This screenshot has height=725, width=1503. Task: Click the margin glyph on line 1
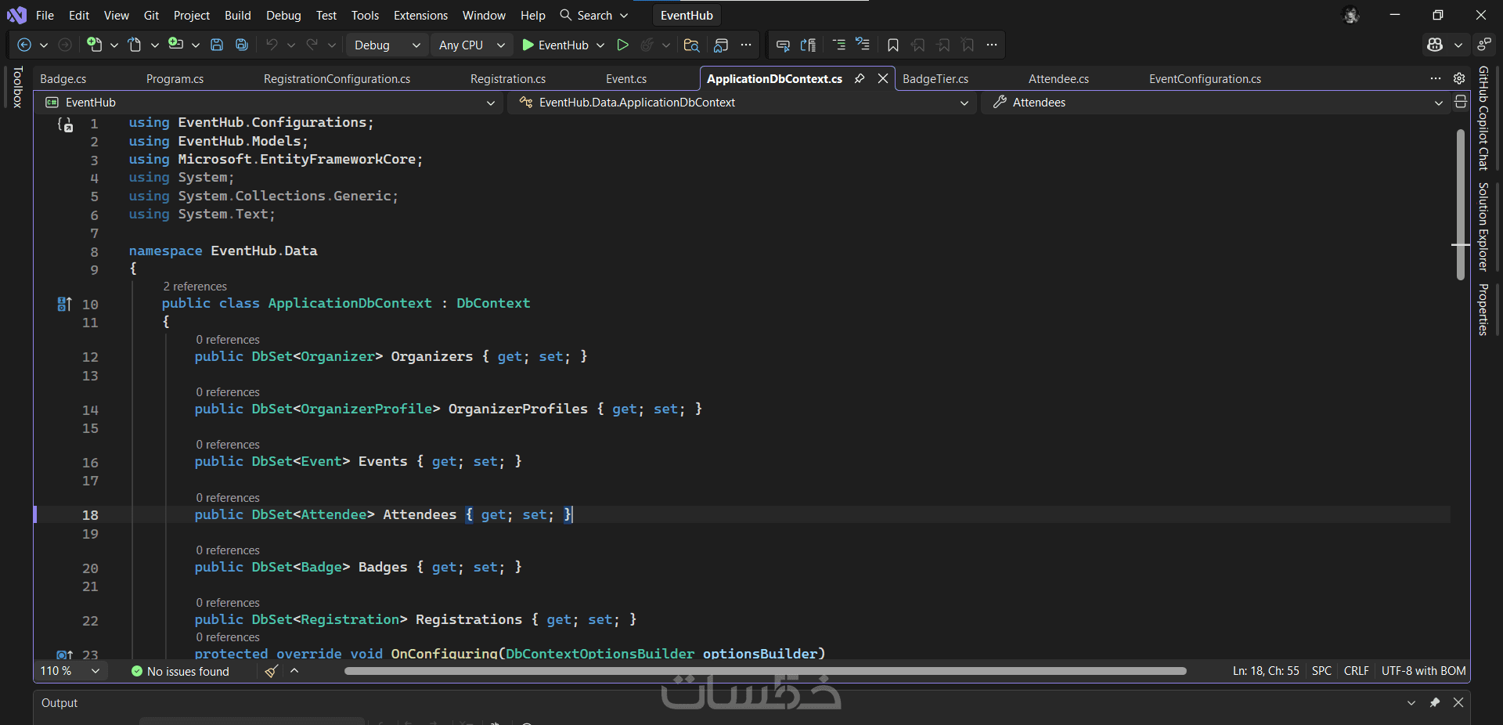coord(66,124)
